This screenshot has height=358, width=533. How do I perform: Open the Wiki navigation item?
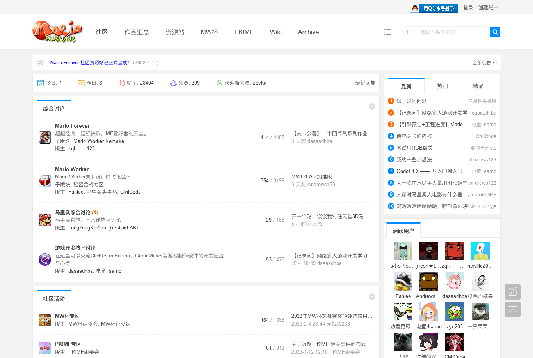275,32
